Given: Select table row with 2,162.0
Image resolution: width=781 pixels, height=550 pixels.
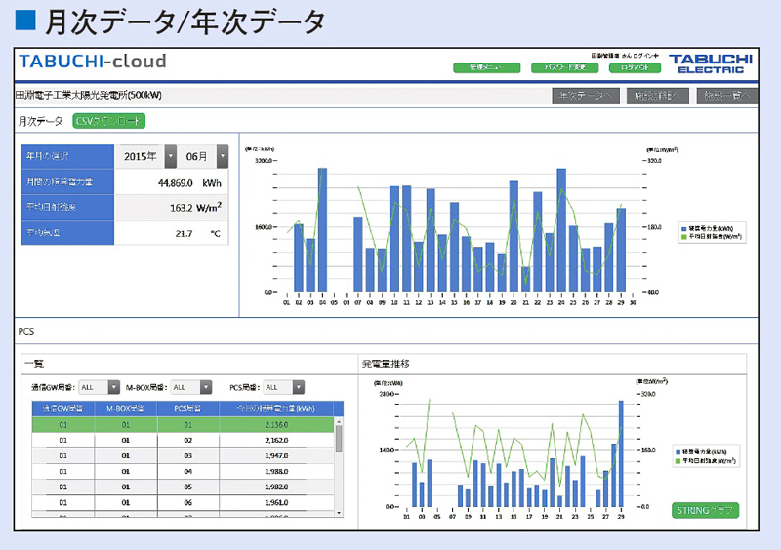Looking at the screenshot, I should point(183,441).
